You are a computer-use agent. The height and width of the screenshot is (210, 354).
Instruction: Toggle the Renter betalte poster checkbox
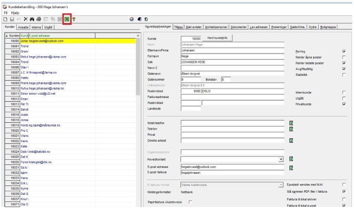[x=344, y=63]
